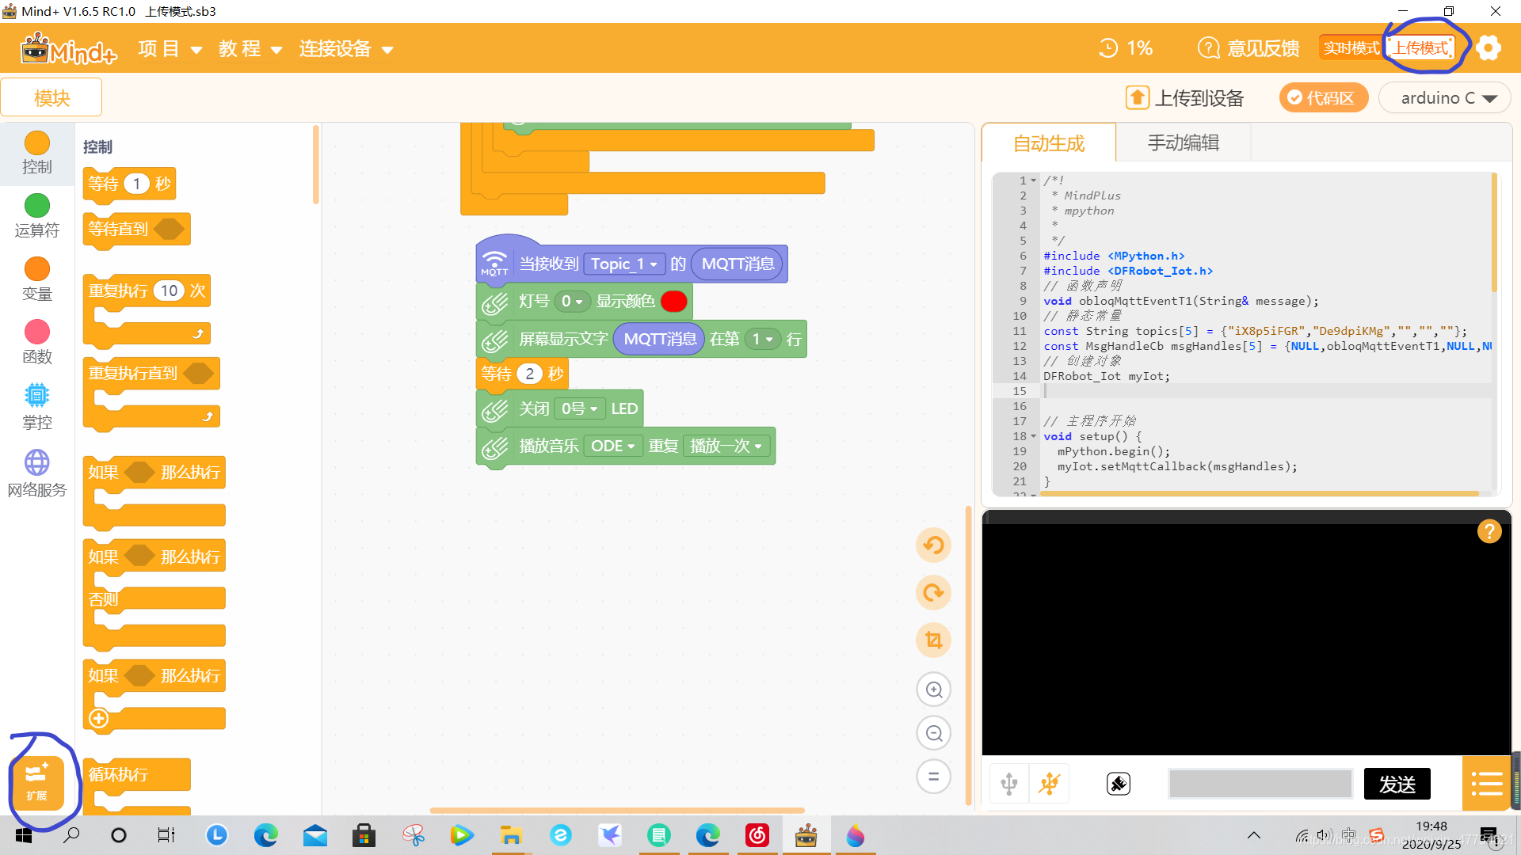Click the serial message input field
The width and height of the screenshot is (1521, 855).
[x=1260, y=784]
